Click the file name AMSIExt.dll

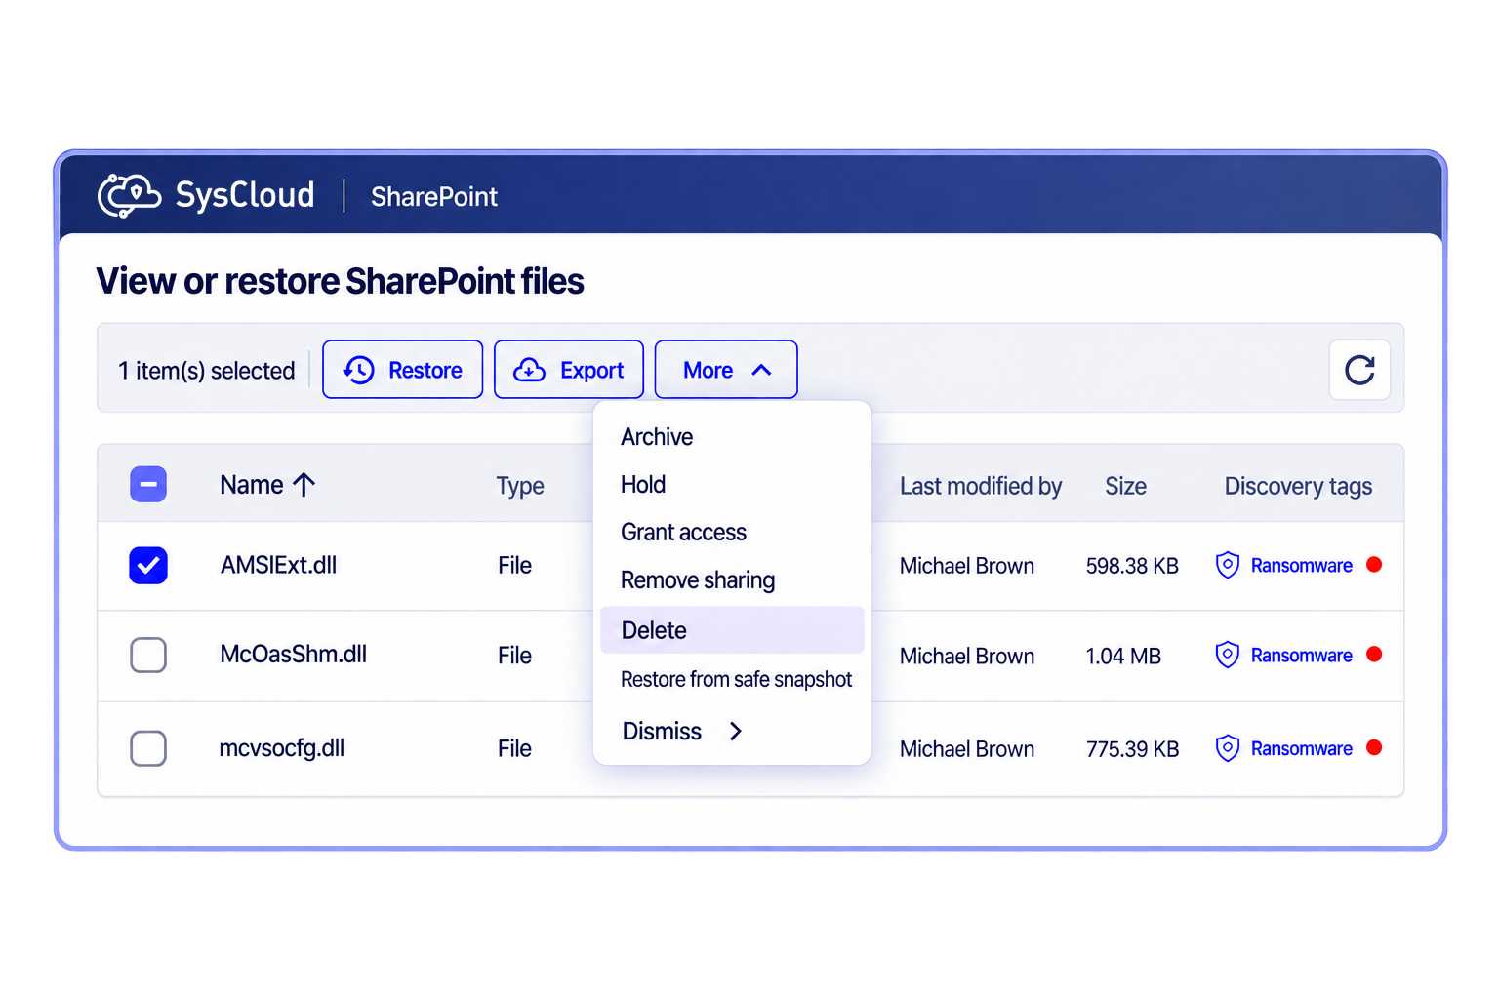(x=278, y=565)
